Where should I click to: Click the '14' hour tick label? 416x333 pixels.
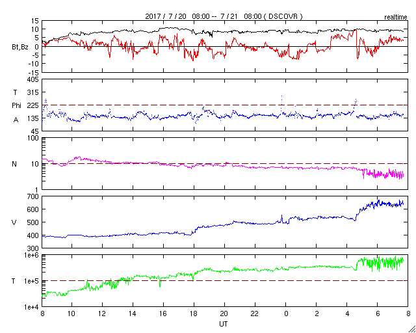point(133,313)
